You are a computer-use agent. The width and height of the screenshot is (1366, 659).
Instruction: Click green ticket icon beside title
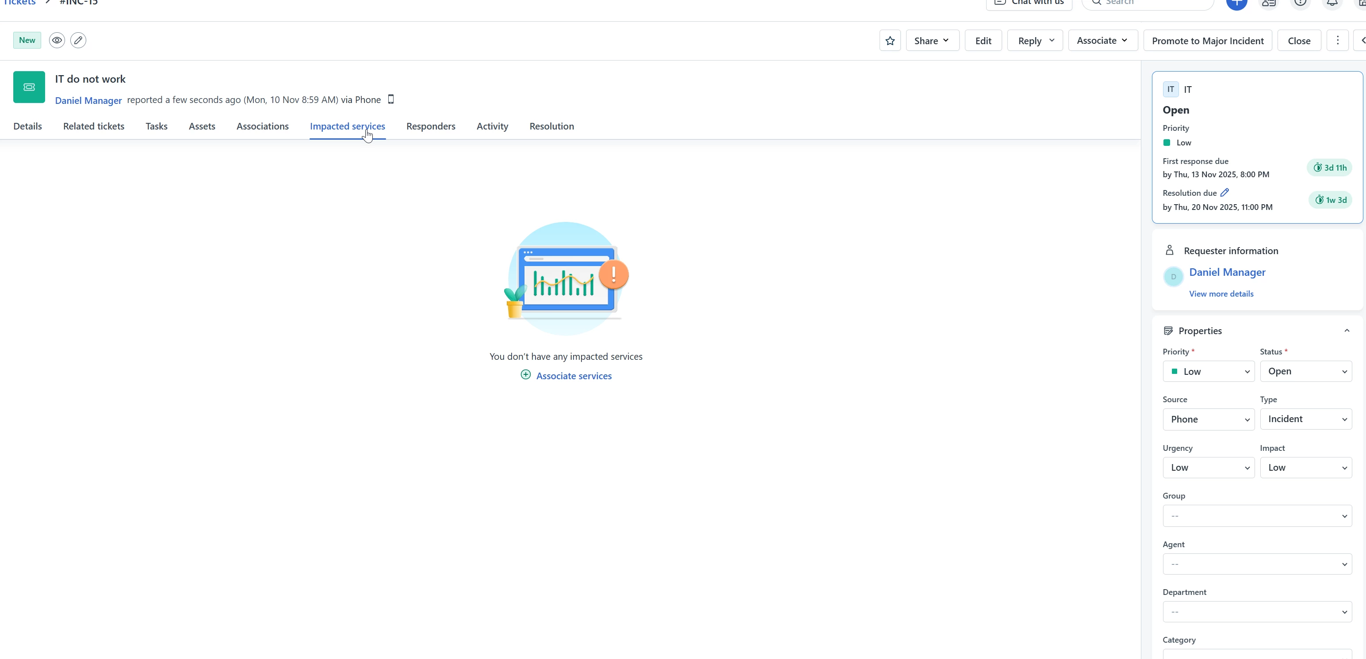(29, 87)
